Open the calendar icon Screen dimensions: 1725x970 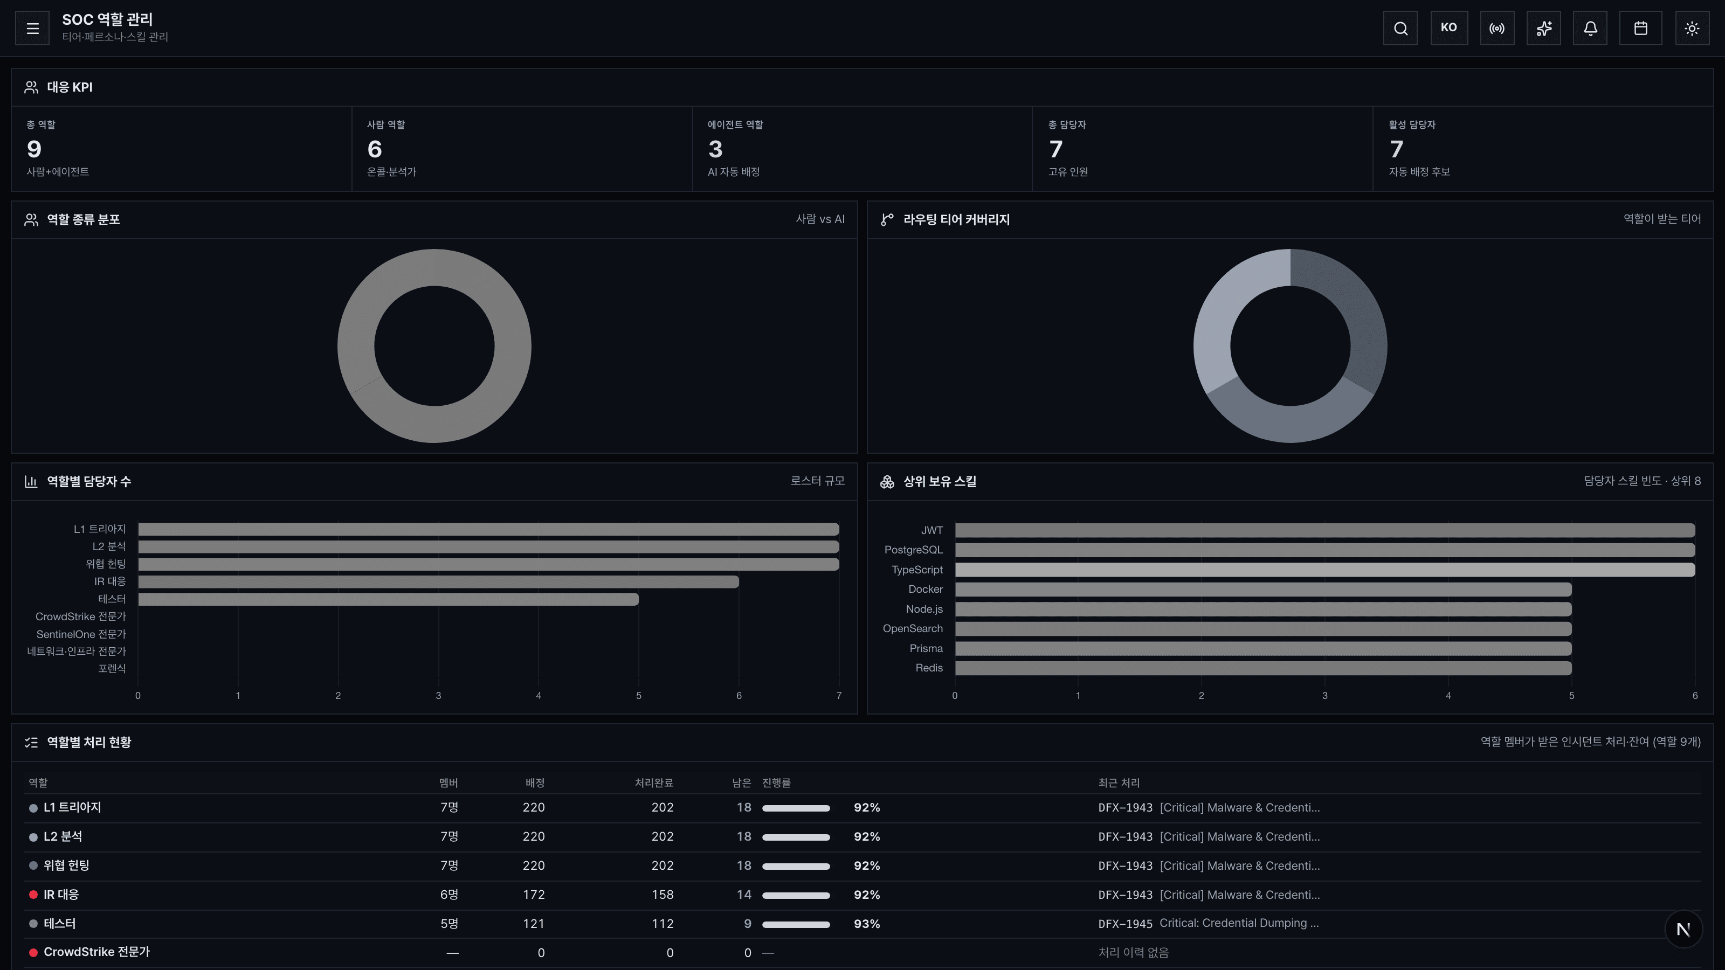pos(1640,28)
